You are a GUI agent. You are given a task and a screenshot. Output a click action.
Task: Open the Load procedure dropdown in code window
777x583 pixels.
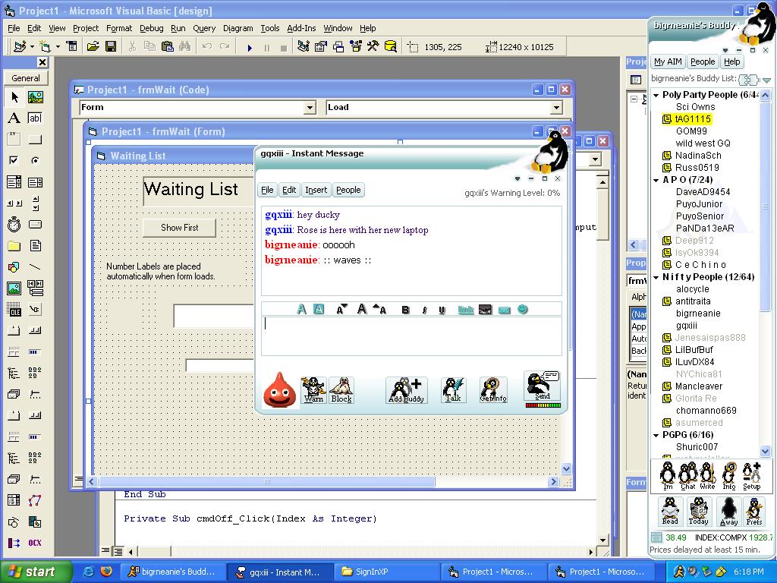pyautogui.click(x=556, y=107)
